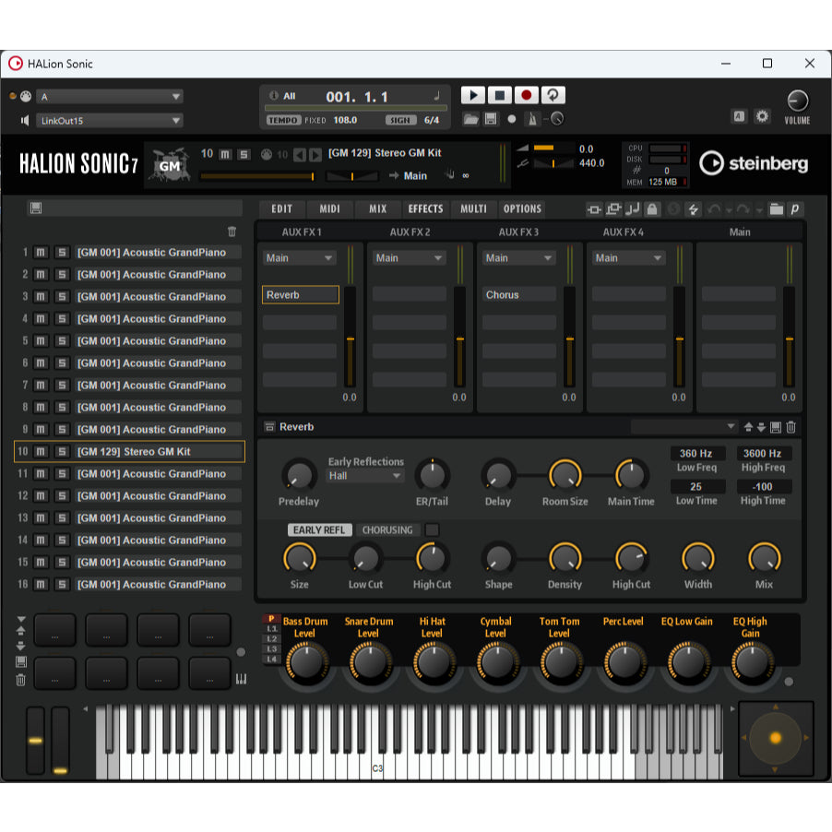This screenshot has width=832, height=832.
Task: Click the lightning bolt MIDI activity icon
Action: (693, 209)
